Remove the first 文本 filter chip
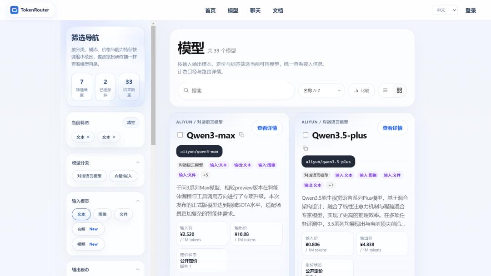The width and height of the screenshot is (491, 276). point(88,137)
